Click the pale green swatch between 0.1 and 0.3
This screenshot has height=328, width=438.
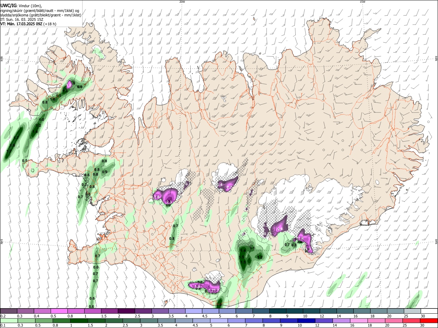(9, 320)
